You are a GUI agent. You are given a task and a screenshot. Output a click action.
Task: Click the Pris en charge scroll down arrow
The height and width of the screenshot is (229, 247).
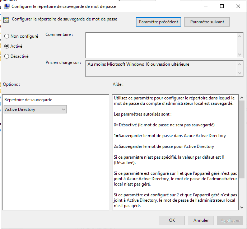coord(239,73)
